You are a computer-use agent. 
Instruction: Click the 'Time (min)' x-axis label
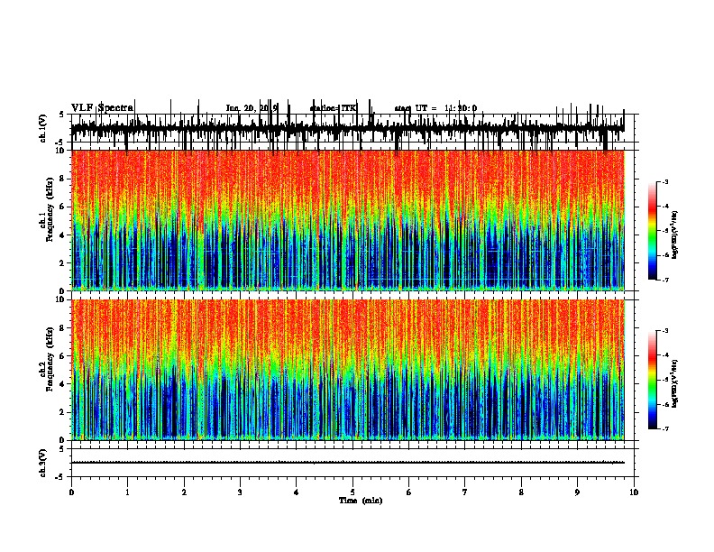pyautogui.click(x=361, y=501)
